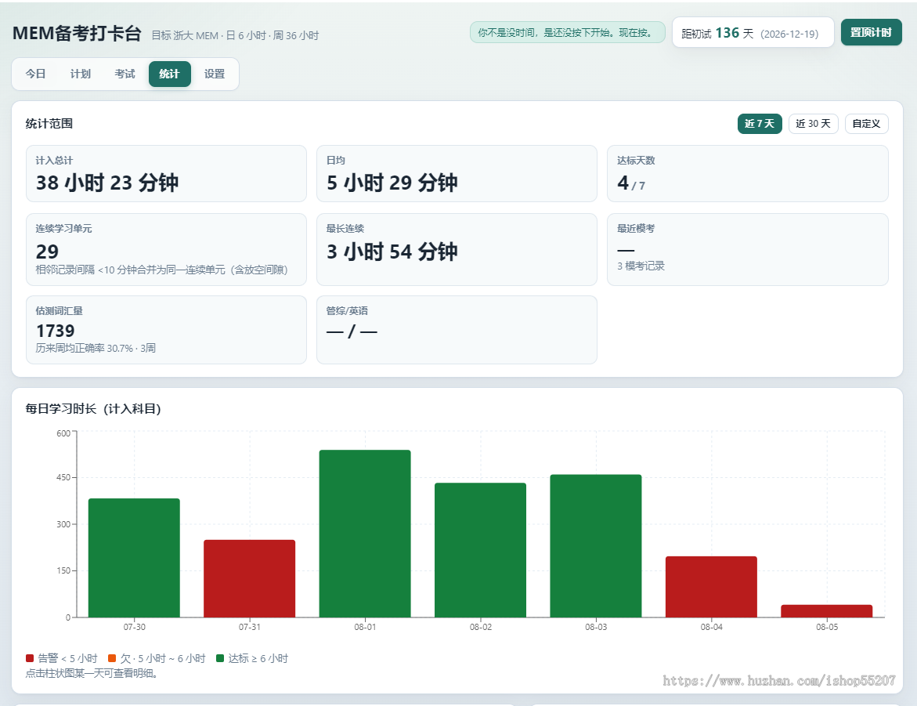Click the 统计范围 heading
This screenshot has height=706, width=917.
tap(49, 124)
